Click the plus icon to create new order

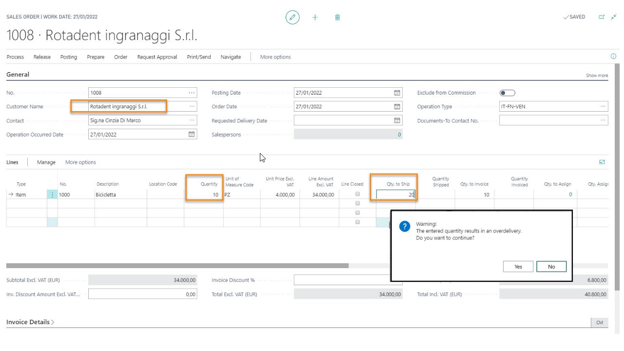pyautogui.click(x=315, y=17)
